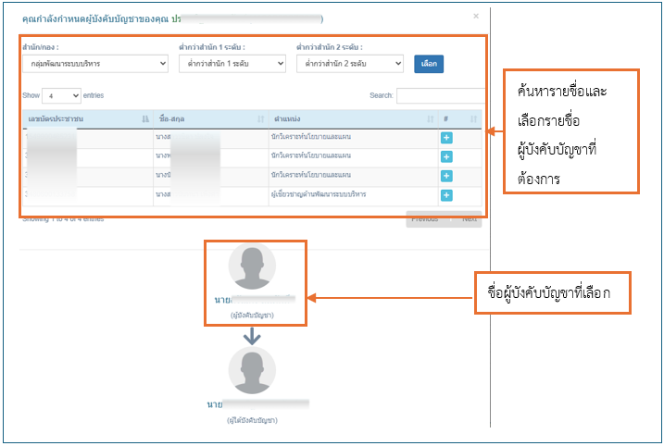Image resolution: width=664 pixels, height=446 pixels.
Task: Click the ผู้บังคับบัญชา avatar picture
Action: (x=252, y=266)
